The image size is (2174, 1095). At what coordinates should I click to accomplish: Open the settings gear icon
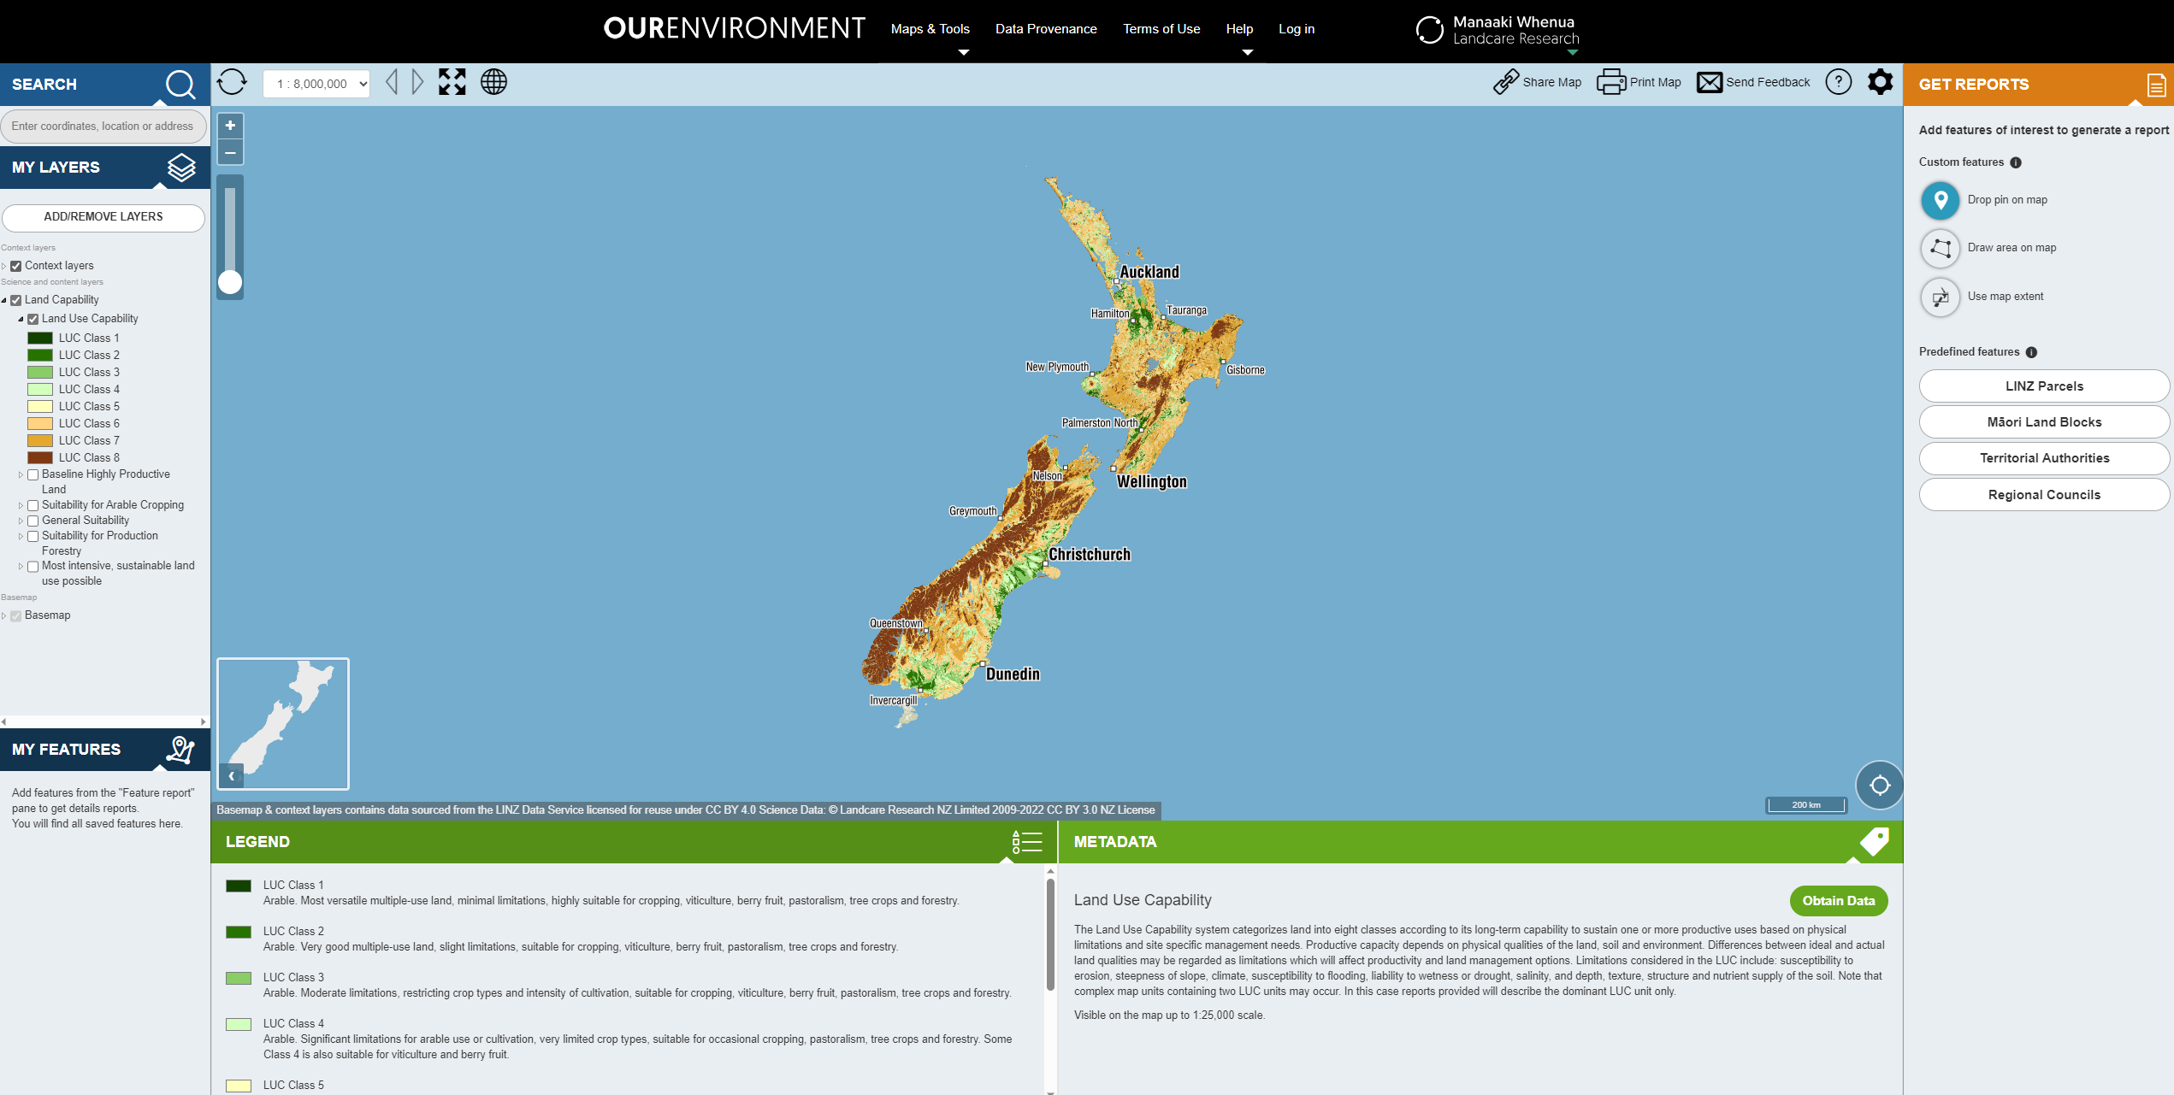(x=1880, y=82)
